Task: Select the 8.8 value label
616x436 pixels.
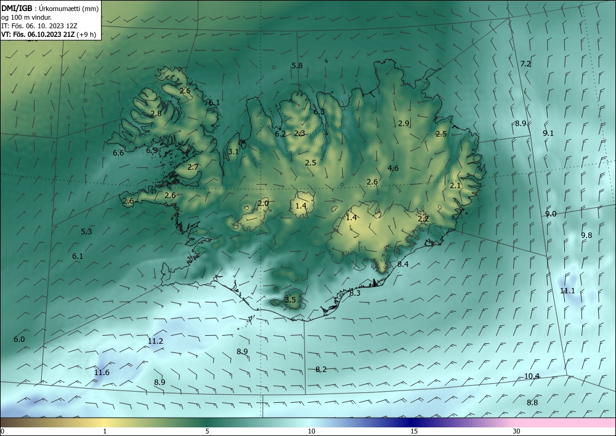Action: pyautogui.click(x=532, y=403)
